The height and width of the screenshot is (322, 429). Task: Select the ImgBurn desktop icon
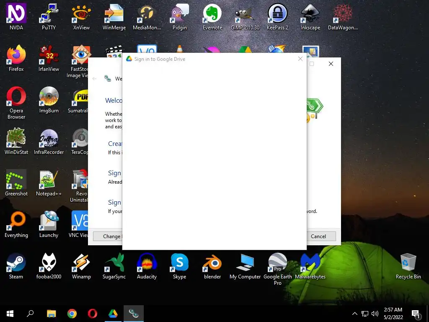[x=49, y=100]
